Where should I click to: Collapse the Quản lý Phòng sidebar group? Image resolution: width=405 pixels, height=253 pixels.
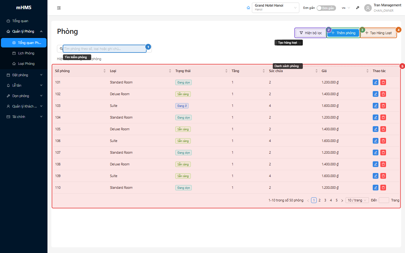tap(24, 31)
